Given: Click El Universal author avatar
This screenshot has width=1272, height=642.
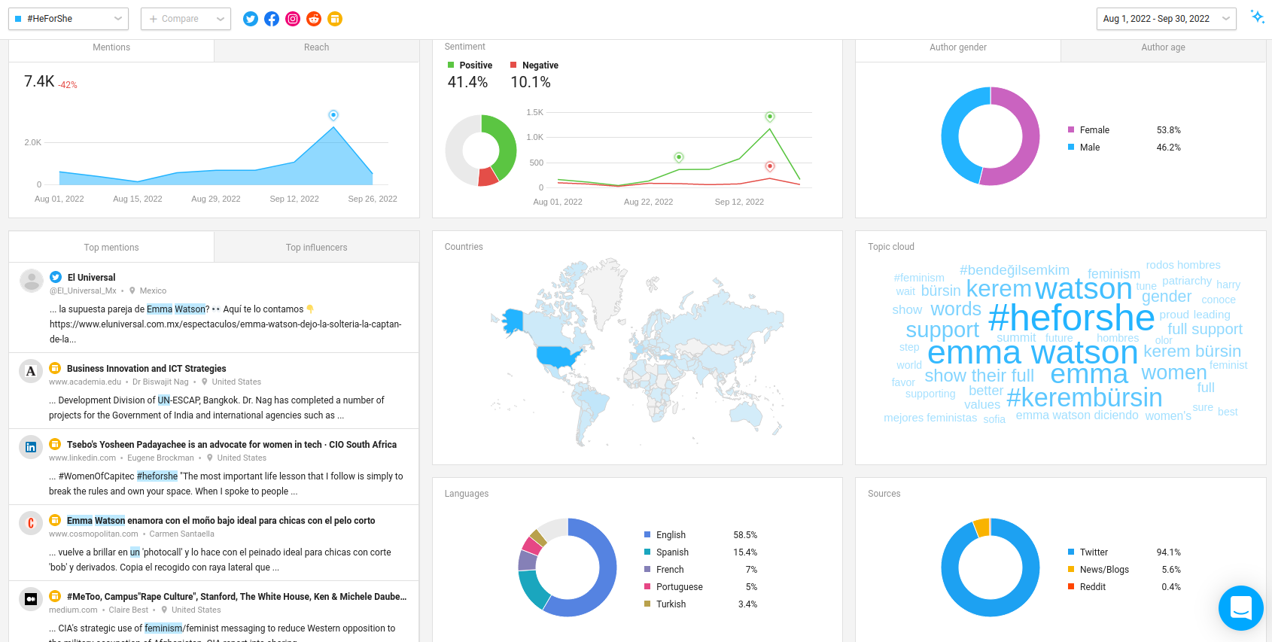Looking at the screenshot, I should point(31,281).
